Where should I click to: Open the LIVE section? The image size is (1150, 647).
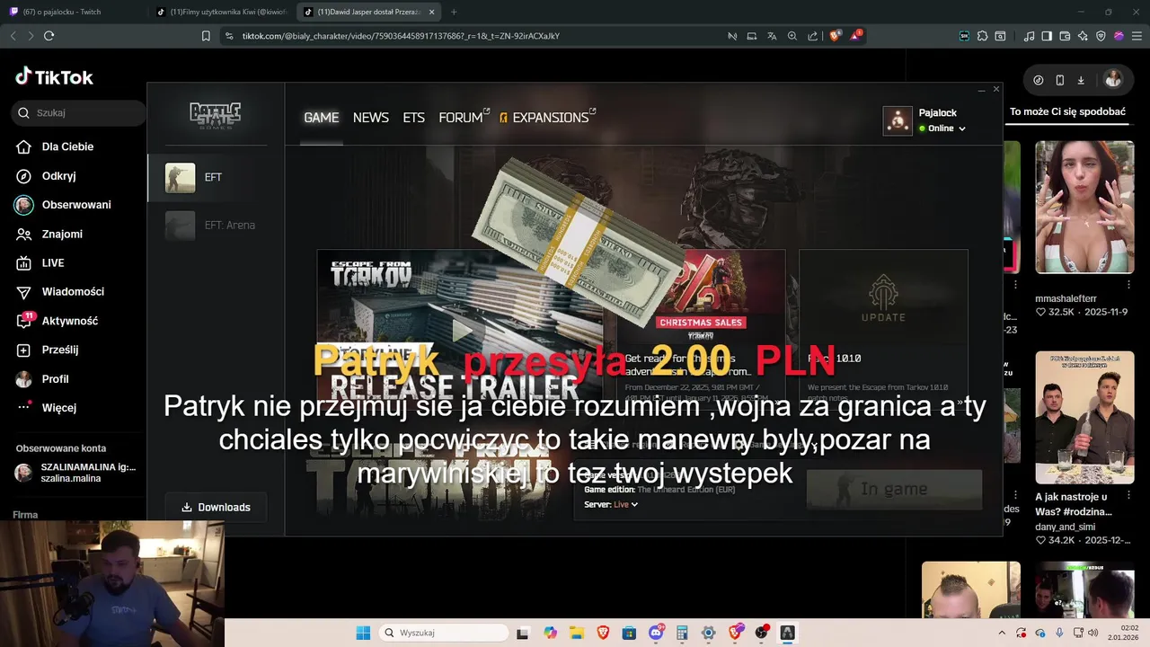(x=53, y=263)
